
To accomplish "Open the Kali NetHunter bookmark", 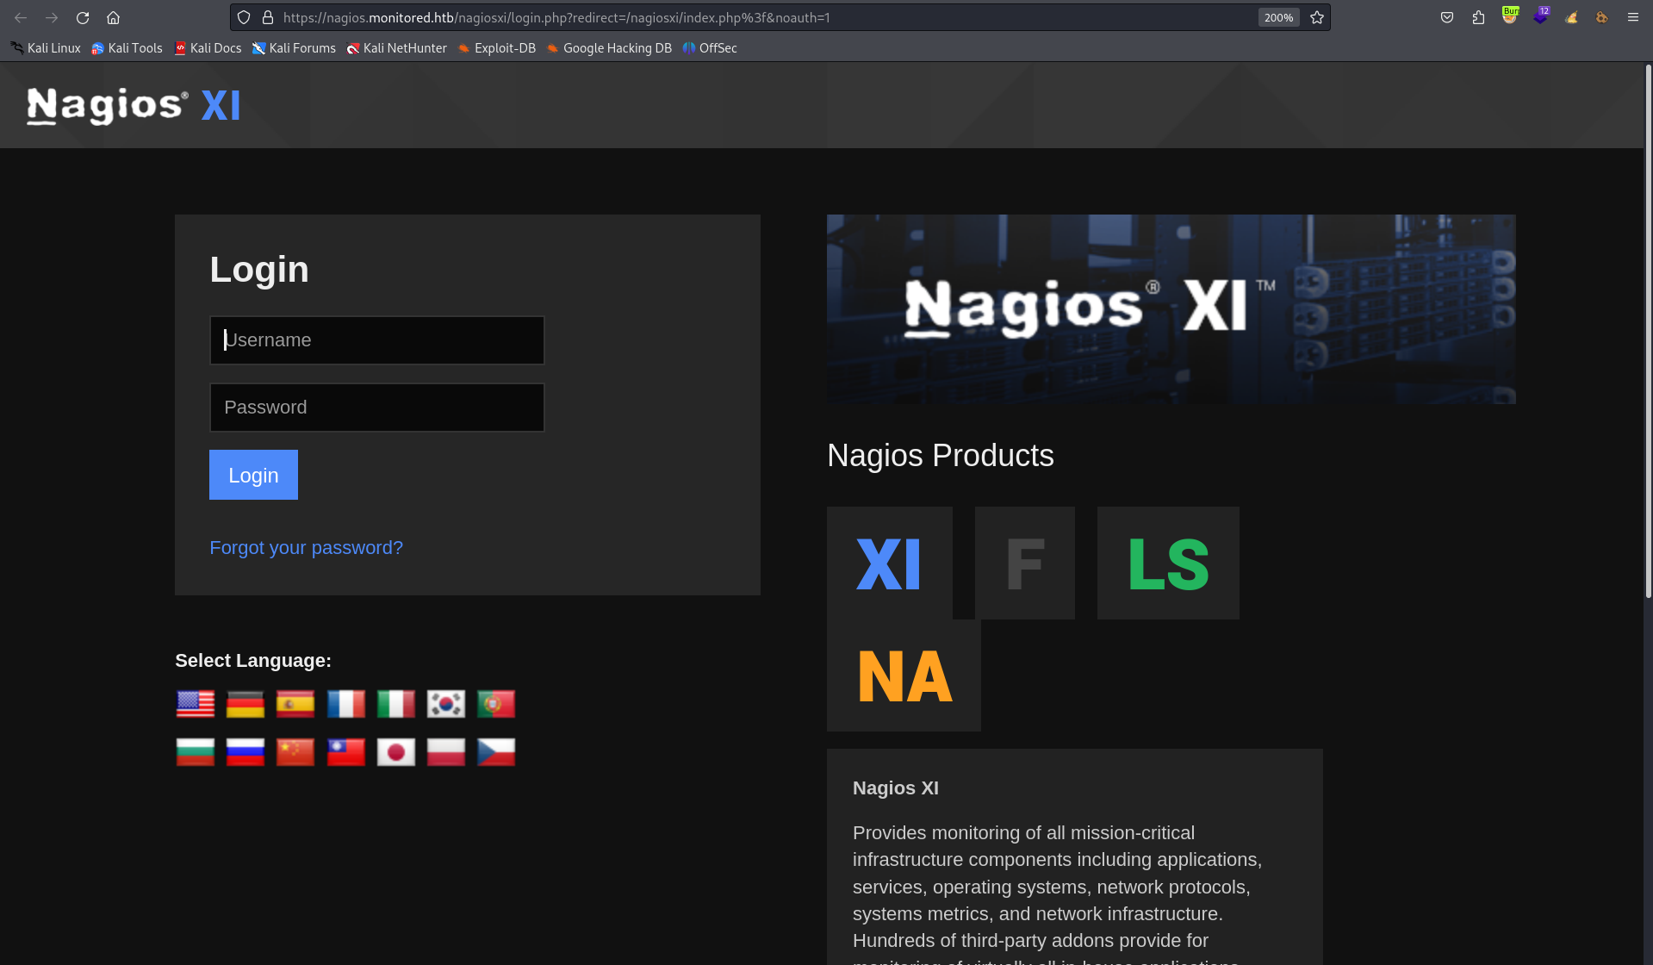I will (396, 48).
